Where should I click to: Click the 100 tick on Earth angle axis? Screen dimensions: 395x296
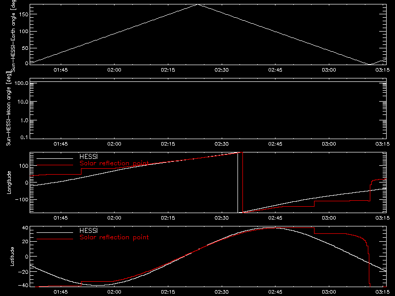click(23, 31)
